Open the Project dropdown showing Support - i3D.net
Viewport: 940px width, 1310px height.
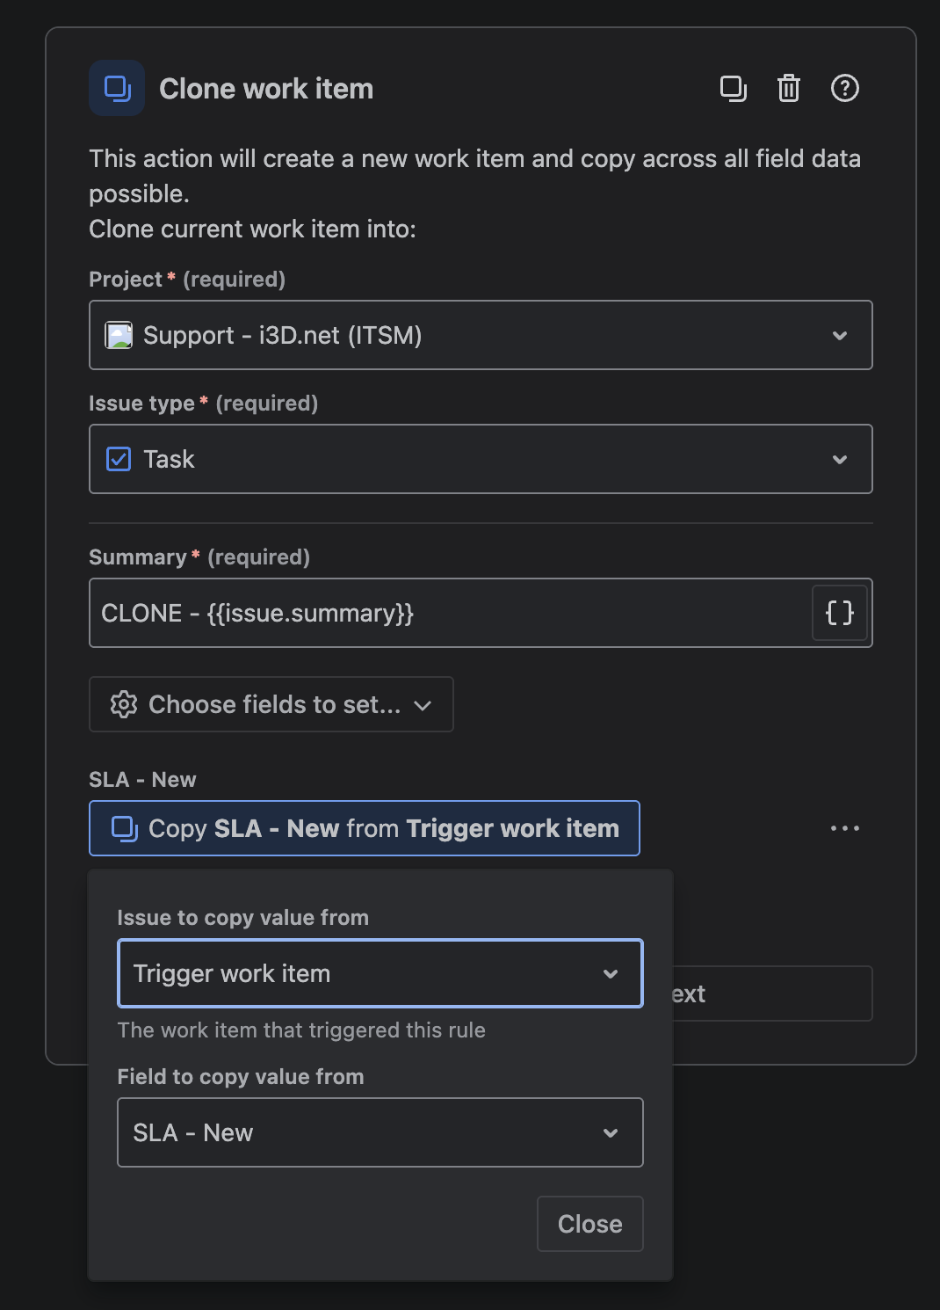point(481,335)
